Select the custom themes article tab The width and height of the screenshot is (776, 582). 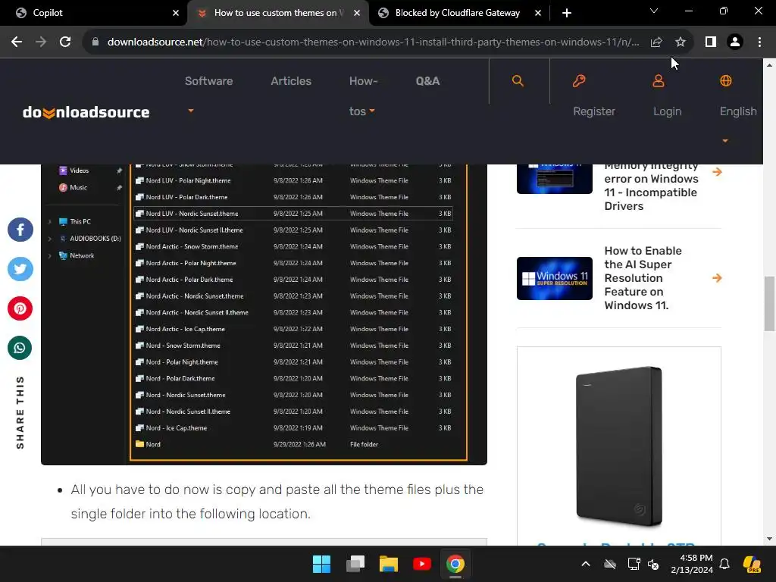(278, 13)
